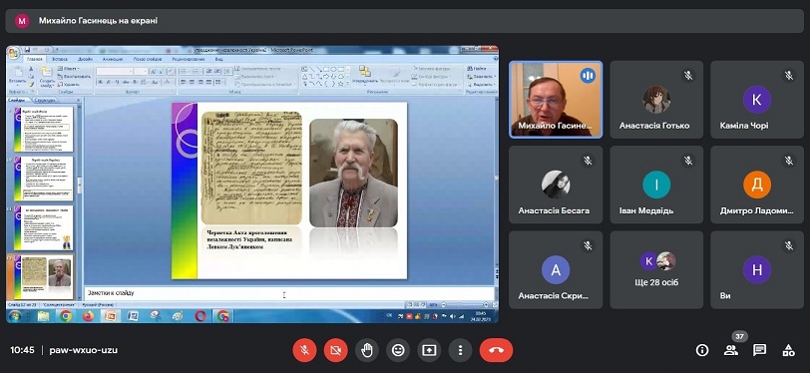Select Каміла Чорі participant tile
810x373 pixels.
(757, 100)
